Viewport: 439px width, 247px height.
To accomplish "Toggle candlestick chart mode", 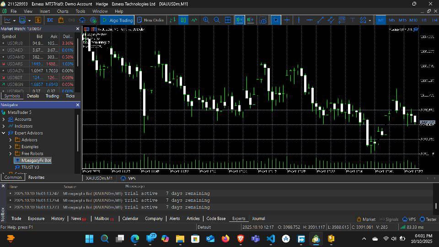I will click(x=183, y=20).
